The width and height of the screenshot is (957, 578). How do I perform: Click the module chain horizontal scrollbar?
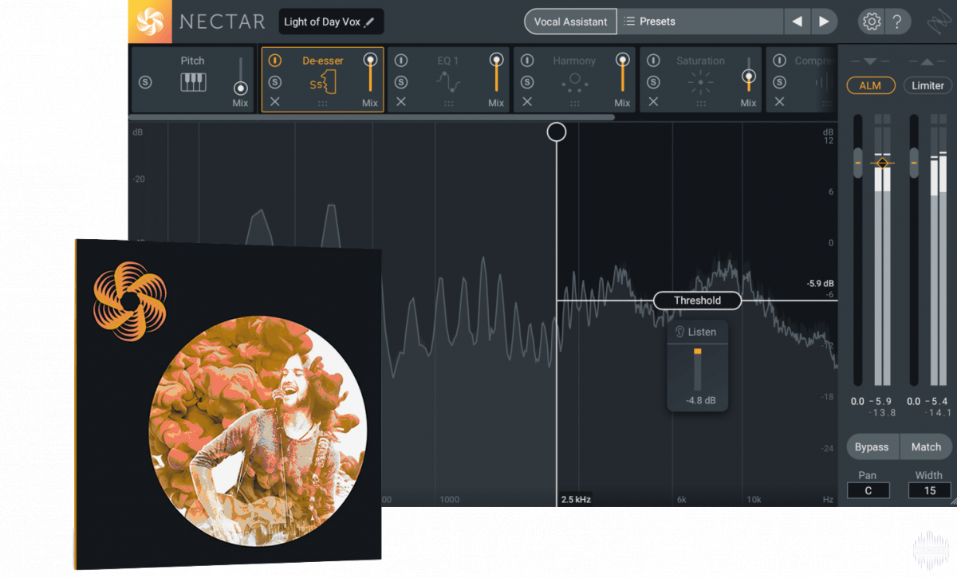point(372,117)
